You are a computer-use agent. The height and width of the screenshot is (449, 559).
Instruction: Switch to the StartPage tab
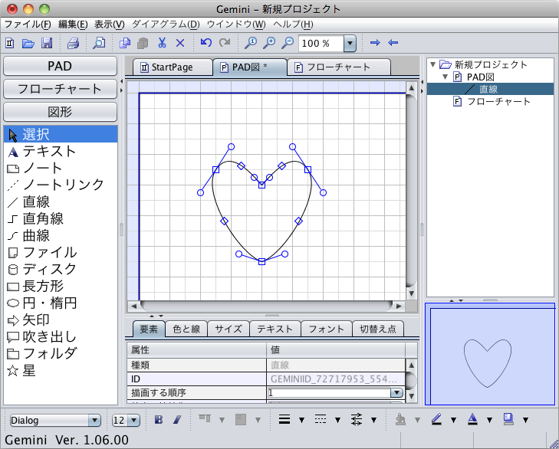tap(173, 67)
